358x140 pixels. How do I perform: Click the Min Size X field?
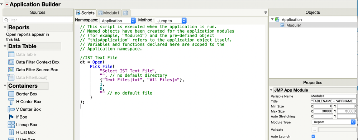[x=323, y=106]
